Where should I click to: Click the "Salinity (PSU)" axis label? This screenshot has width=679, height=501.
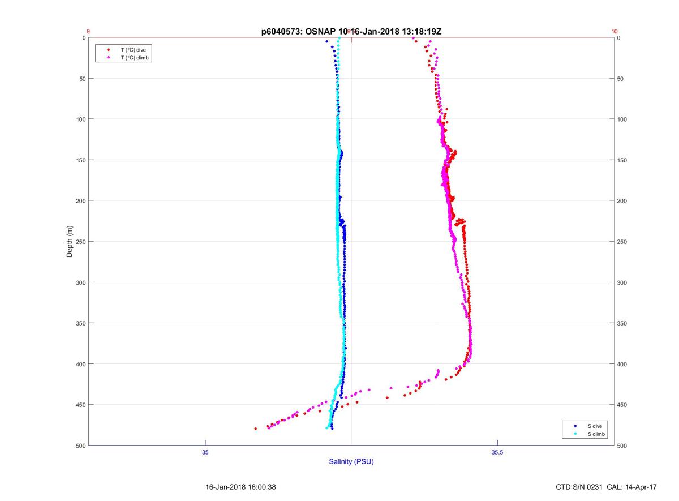351,462
